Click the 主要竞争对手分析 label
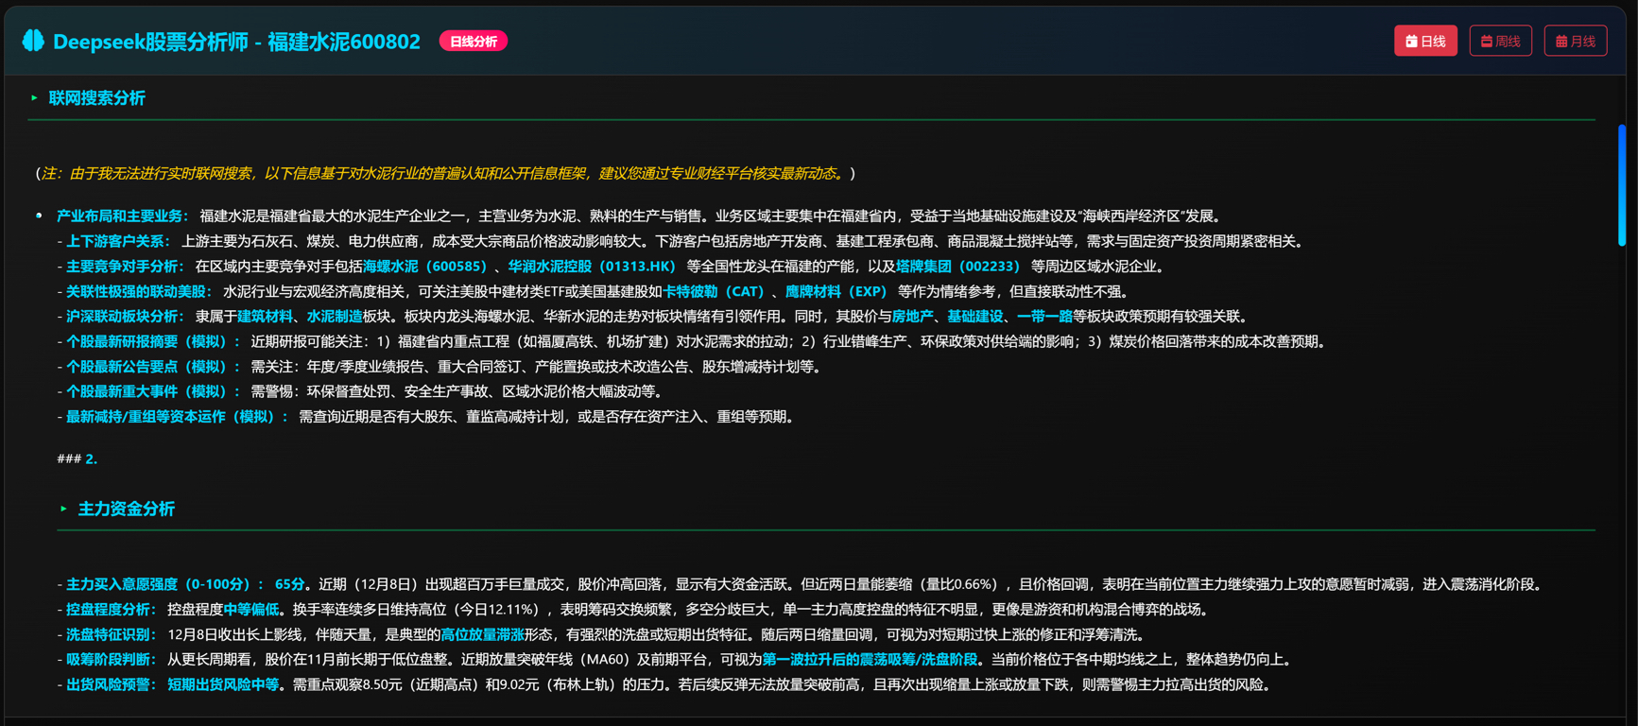The image size is (1638, 726). point(125,267)
